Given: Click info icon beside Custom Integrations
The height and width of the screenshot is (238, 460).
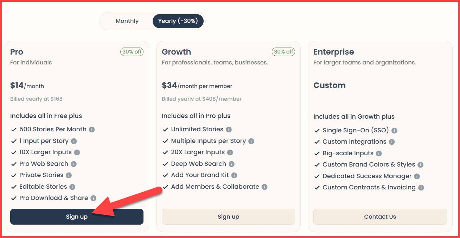Looking at the screenshot, I should 391,142.
